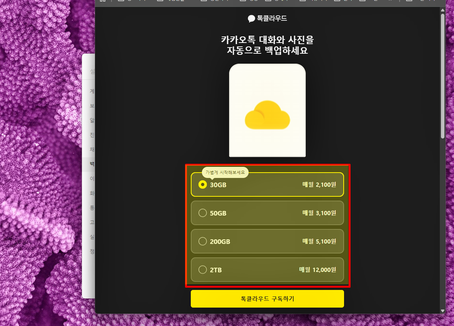
Task: Click the 톡클라우드 구독하기 button
Action: coord(267,299)
